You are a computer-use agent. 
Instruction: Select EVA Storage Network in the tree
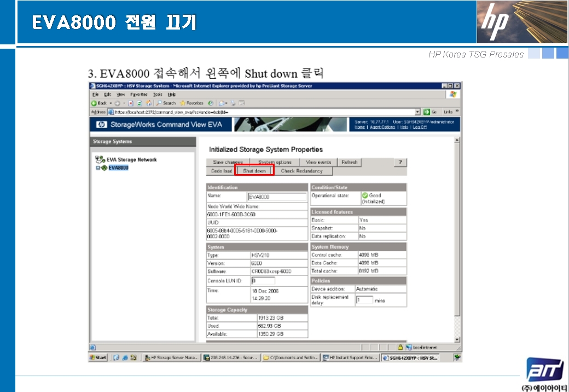[132, 160]
